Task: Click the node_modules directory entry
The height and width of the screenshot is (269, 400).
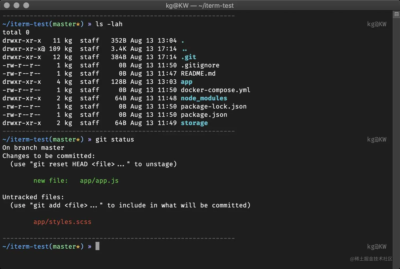Action: (x=204, y=98)
